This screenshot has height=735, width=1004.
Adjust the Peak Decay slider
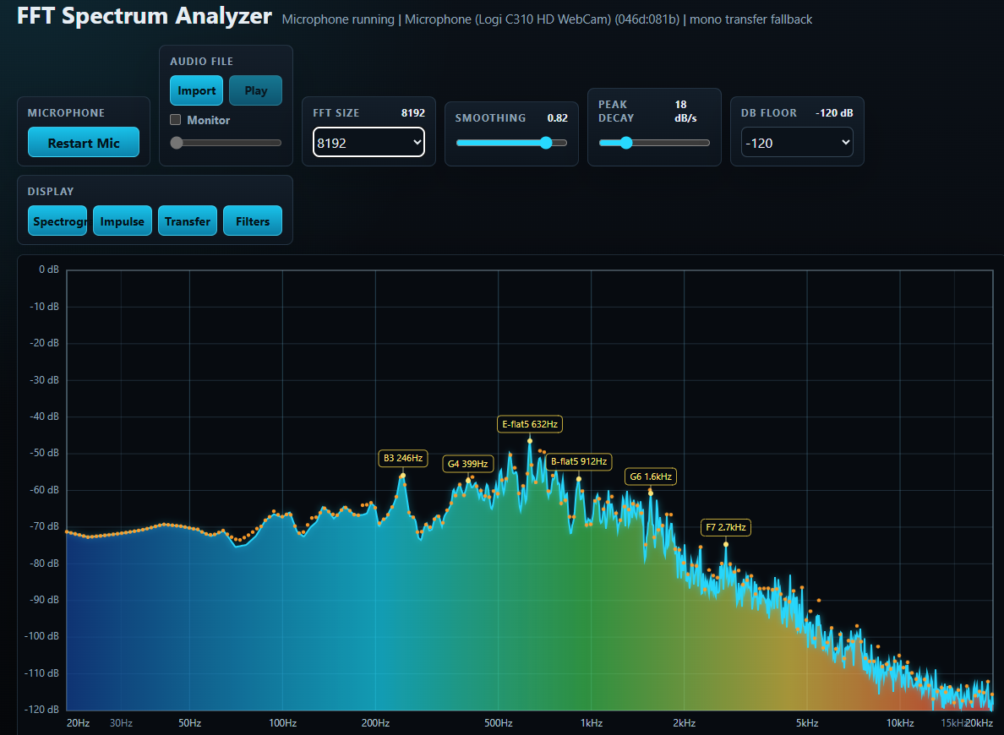(x=654, y=143)
